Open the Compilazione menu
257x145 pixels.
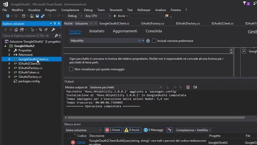click(x=70, y=10)
